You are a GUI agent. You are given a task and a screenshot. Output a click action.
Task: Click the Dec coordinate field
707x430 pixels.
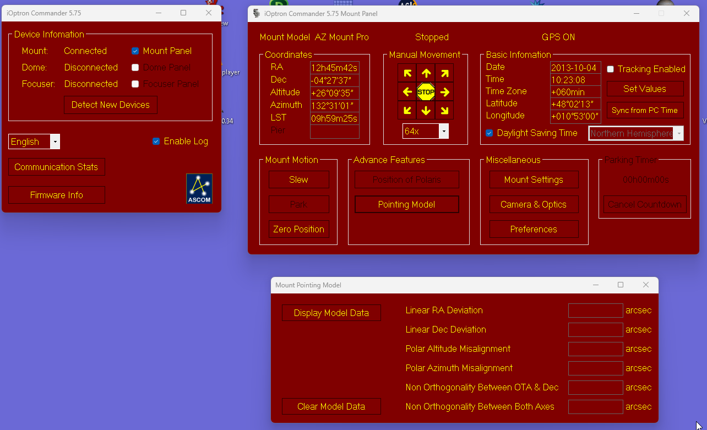pos(335,80)
